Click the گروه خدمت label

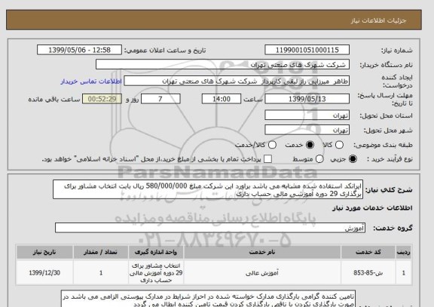[x=393, y=228]
